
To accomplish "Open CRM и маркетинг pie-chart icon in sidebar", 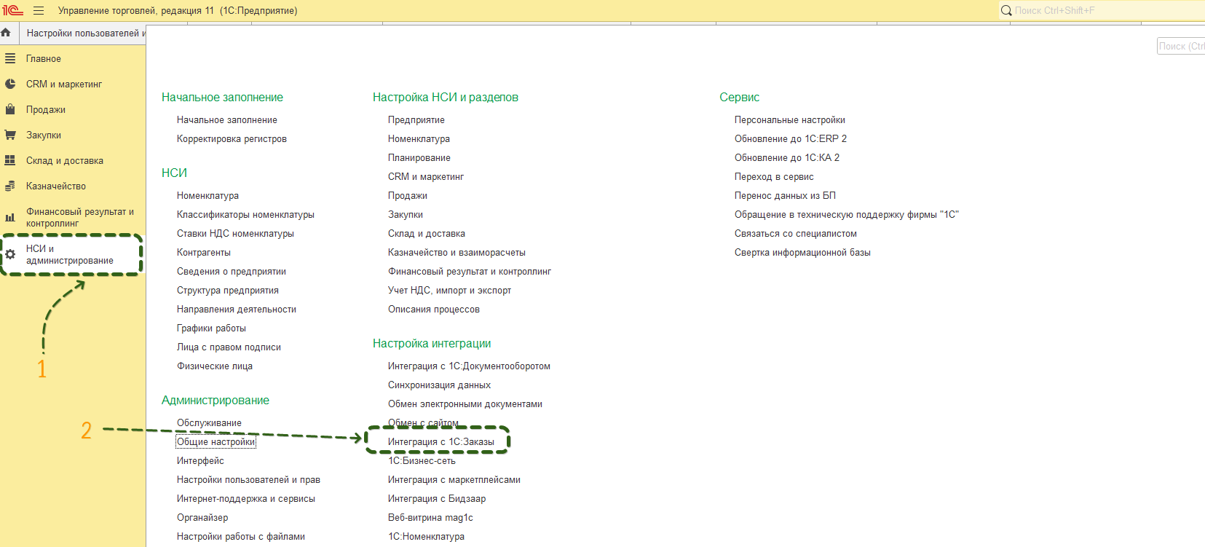I will 10,84.
